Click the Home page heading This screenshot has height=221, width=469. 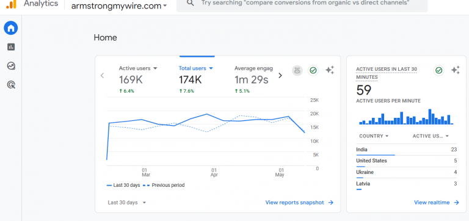tap(105, 38)
